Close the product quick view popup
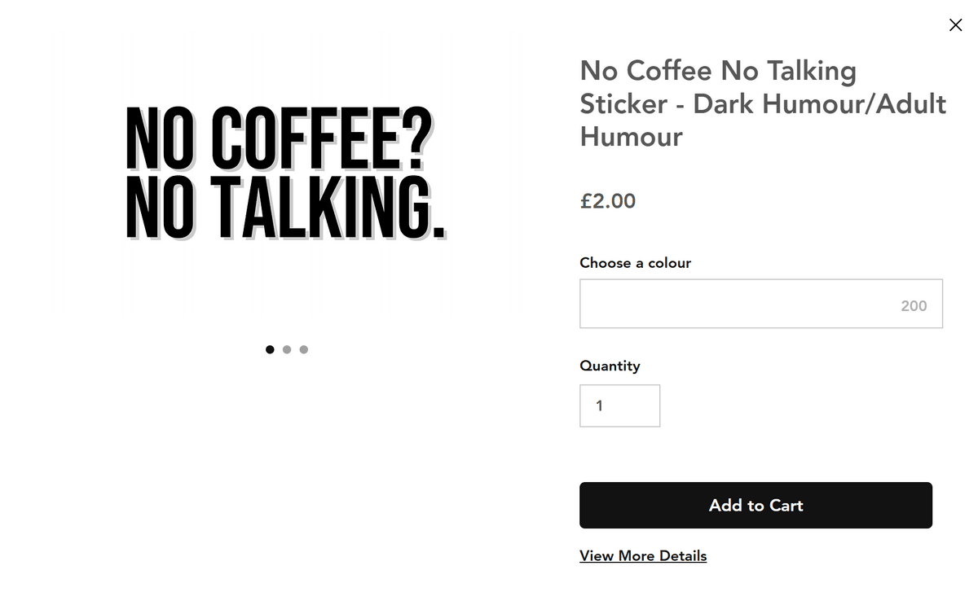This screenshot has width=978, height=592. 955,25
